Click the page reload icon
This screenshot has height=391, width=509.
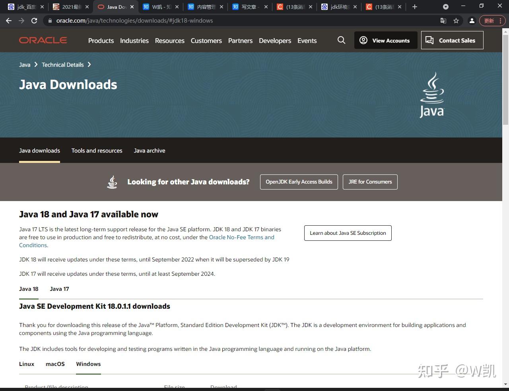tap(34, 21)
